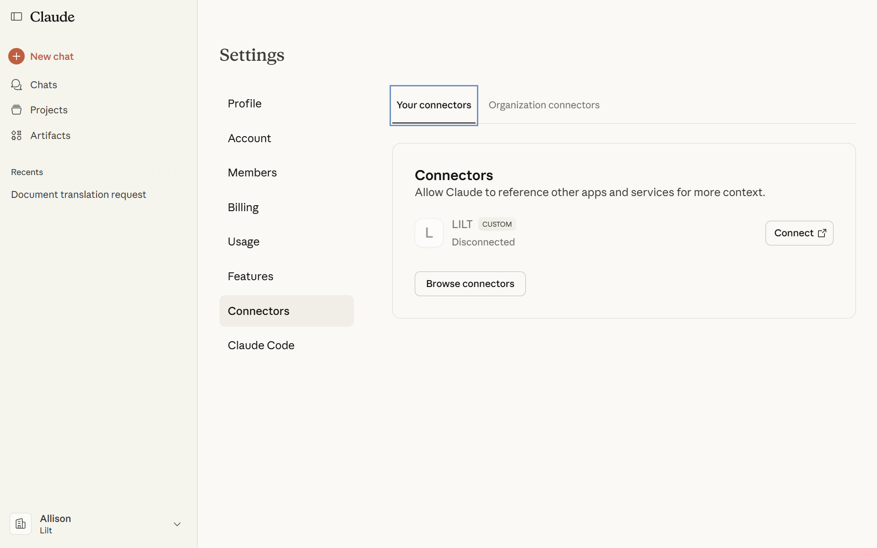Select Connectors in settings menu
This screenshot has height=548, width=877.
287,311
